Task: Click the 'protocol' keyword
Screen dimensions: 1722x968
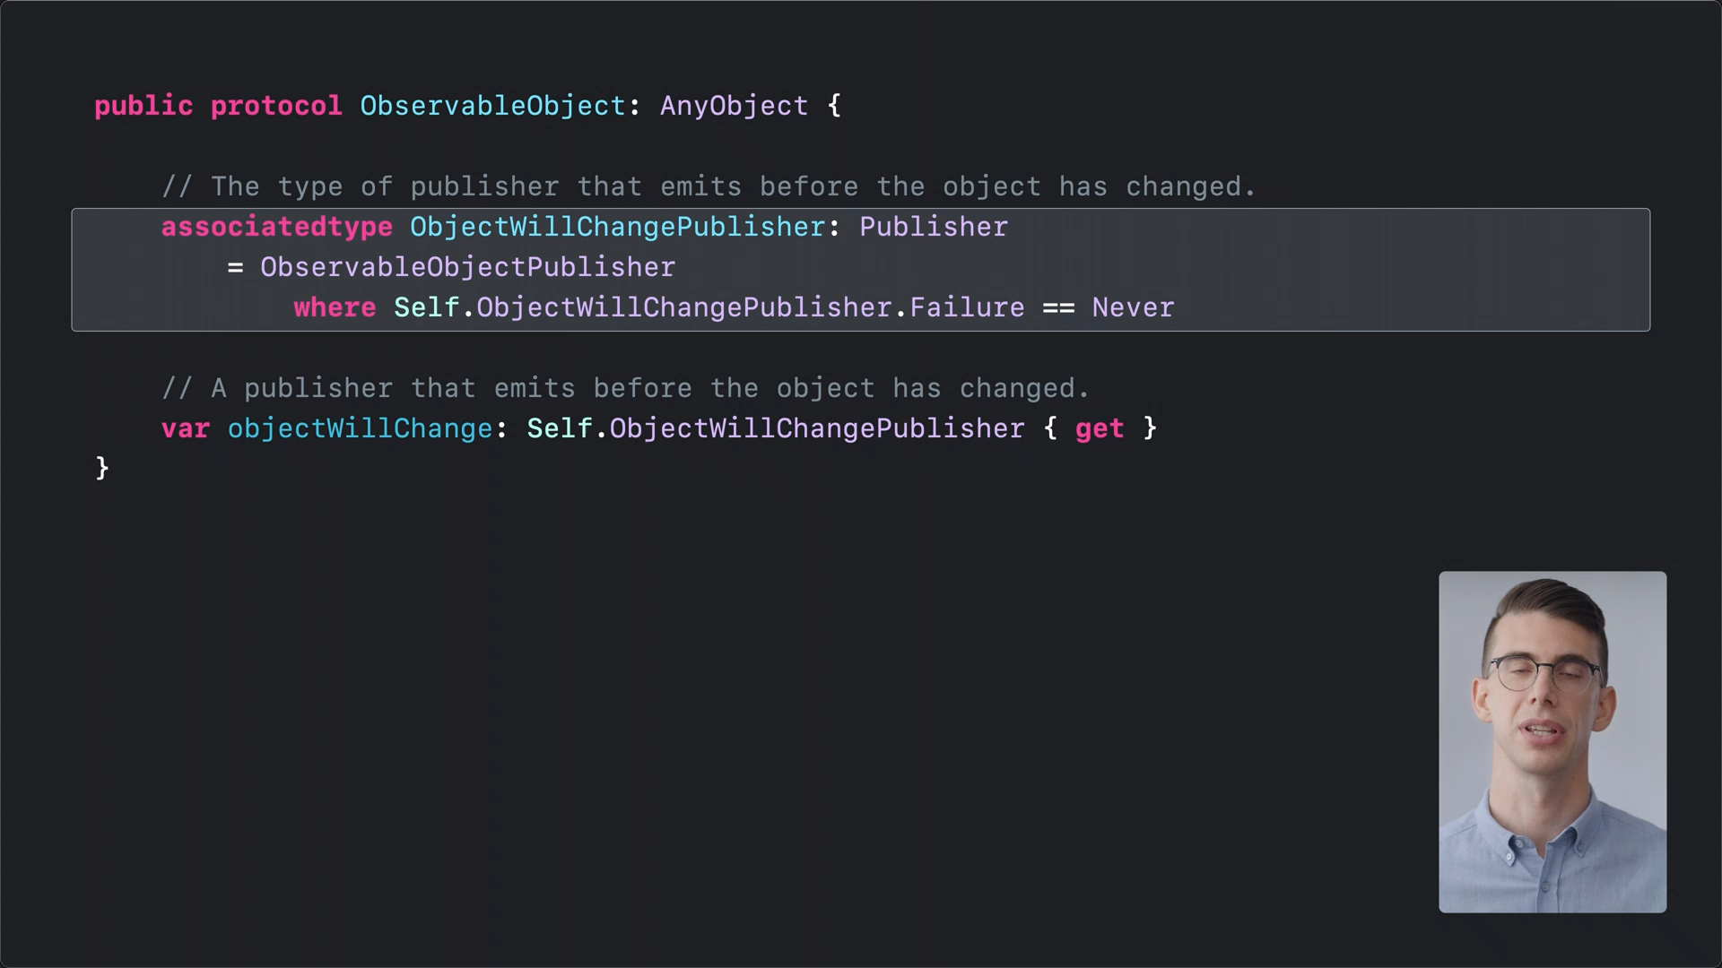Action: click(x=276, y=107)
